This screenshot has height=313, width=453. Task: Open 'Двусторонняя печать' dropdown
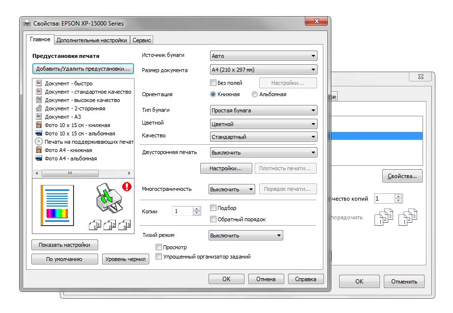click(264, 152)
